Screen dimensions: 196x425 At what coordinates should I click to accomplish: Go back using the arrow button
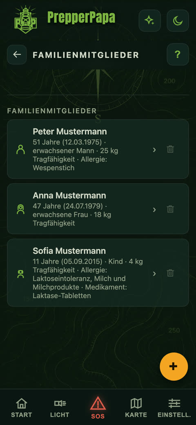17,54
